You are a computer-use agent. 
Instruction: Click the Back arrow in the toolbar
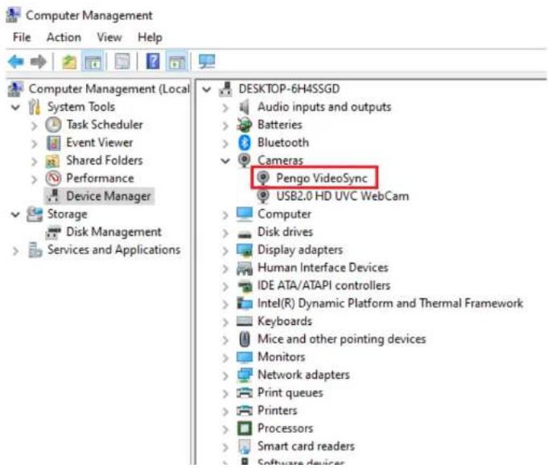(16, 62)
